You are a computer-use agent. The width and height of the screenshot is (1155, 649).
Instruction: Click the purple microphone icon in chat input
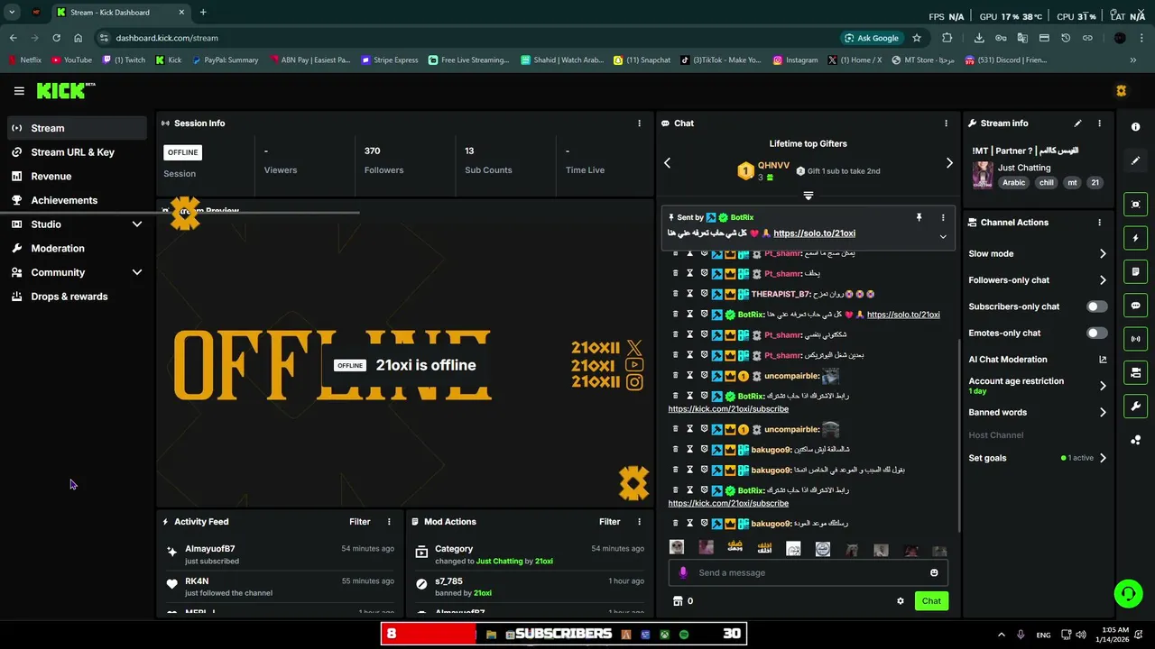click(x=682, y=572)
